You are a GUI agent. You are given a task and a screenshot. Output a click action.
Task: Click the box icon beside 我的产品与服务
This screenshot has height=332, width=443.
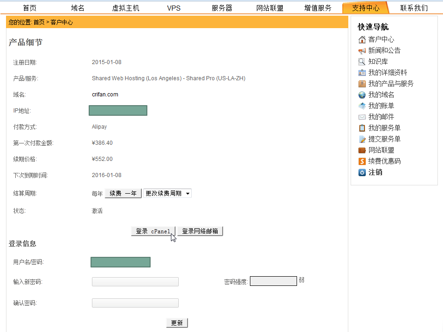click(x=362, y=84)
